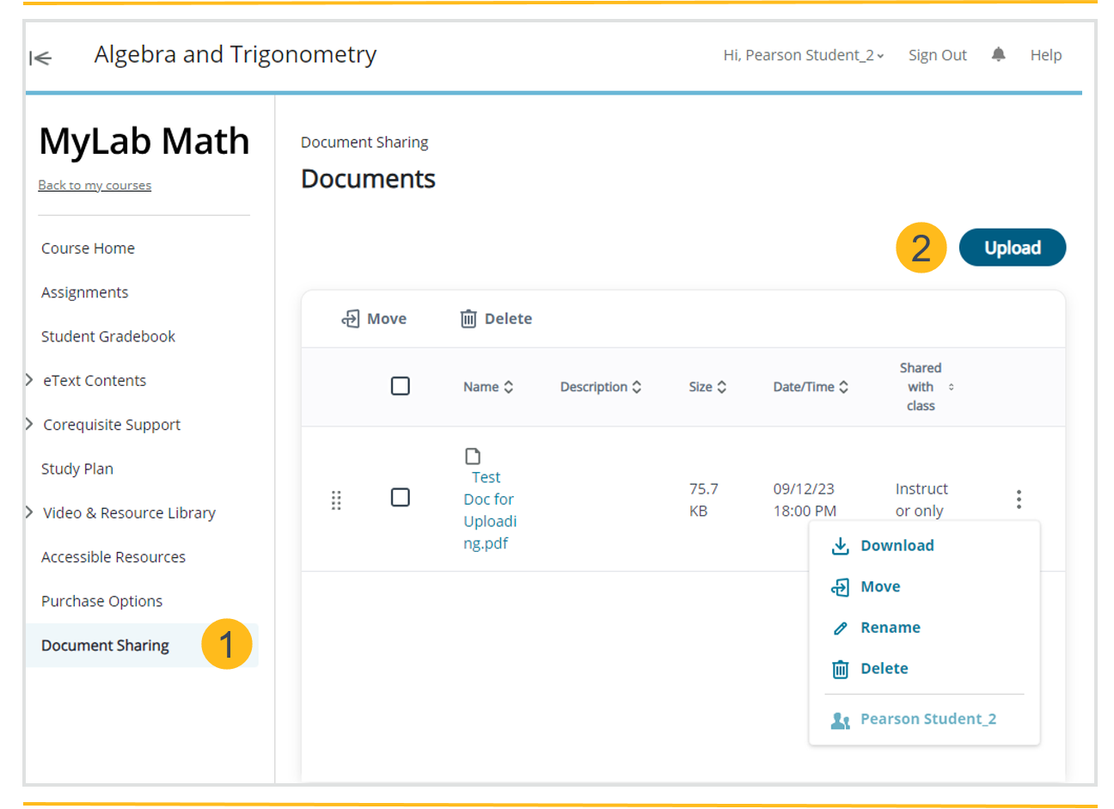Click the Instructor only cell
This screenshot has height=809, width=1114.
pos(921,499)
